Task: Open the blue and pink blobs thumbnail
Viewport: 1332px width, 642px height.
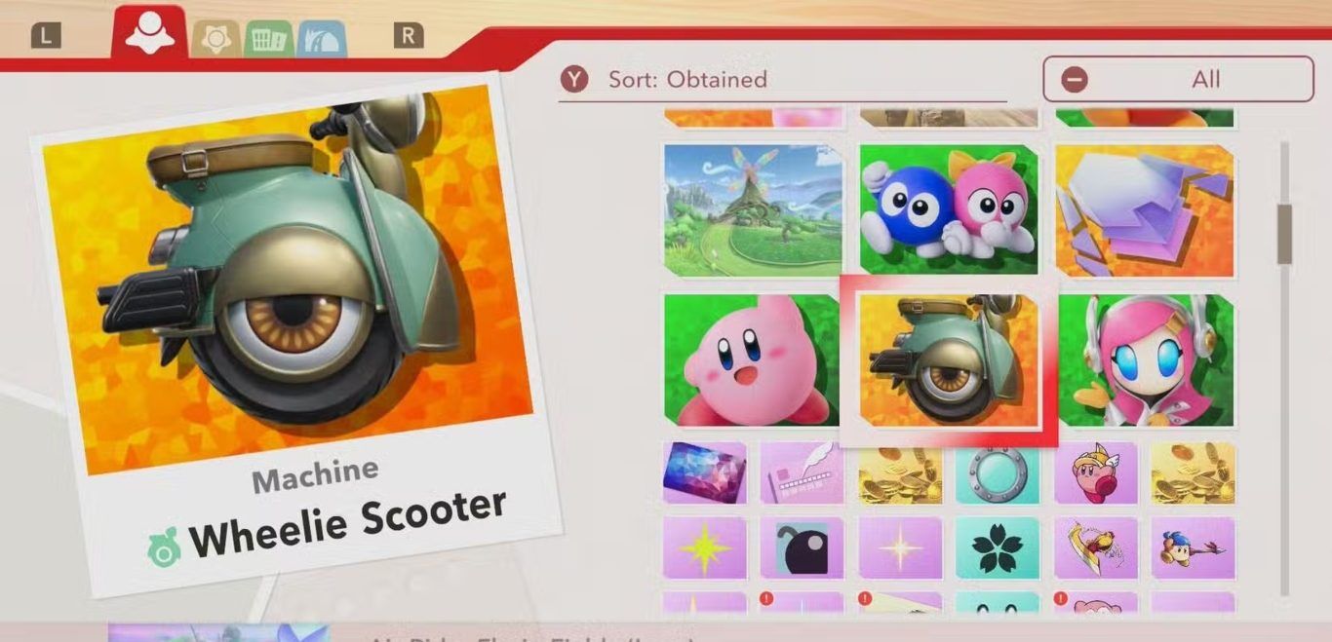Action: click(x=949, y=210)
